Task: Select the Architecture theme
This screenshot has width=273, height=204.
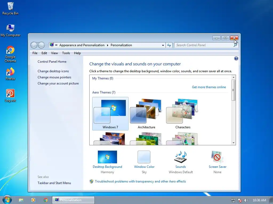Action: (x=146, y=114)
